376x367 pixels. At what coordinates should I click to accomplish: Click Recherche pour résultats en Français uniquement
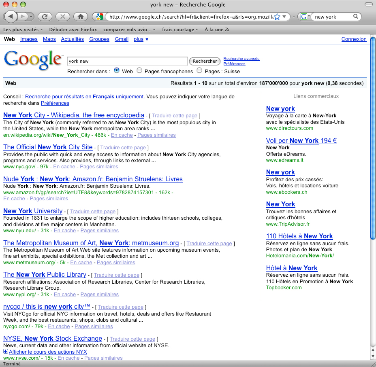coord(84,96)
